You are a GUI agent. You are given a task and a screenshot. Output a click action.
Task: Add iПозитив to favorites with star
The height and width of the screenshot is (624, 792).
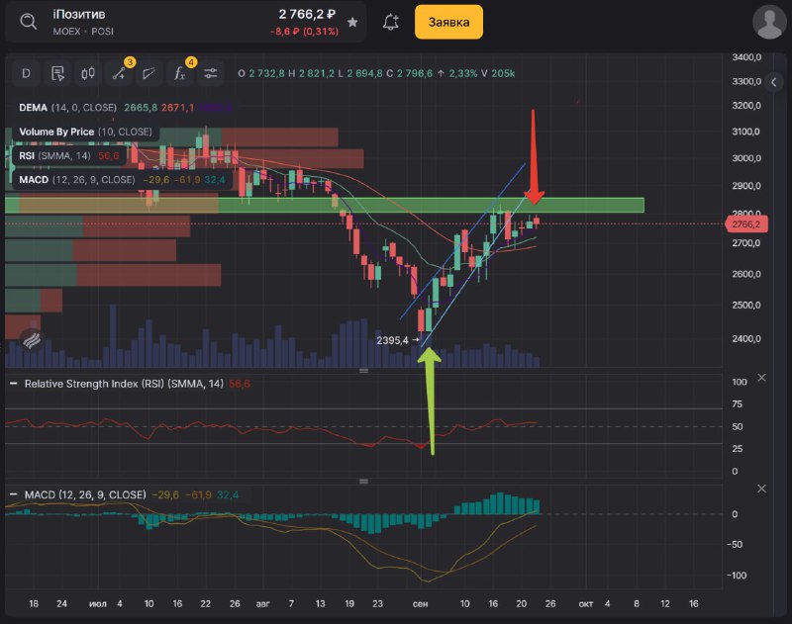coord(352,22)
